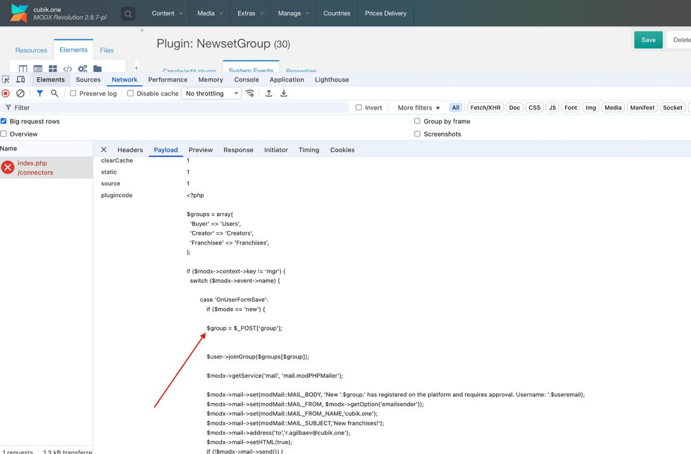This screenshot has width=691, height=454.
Task: Open network conditions wifi icon
Action: [250, 93]
